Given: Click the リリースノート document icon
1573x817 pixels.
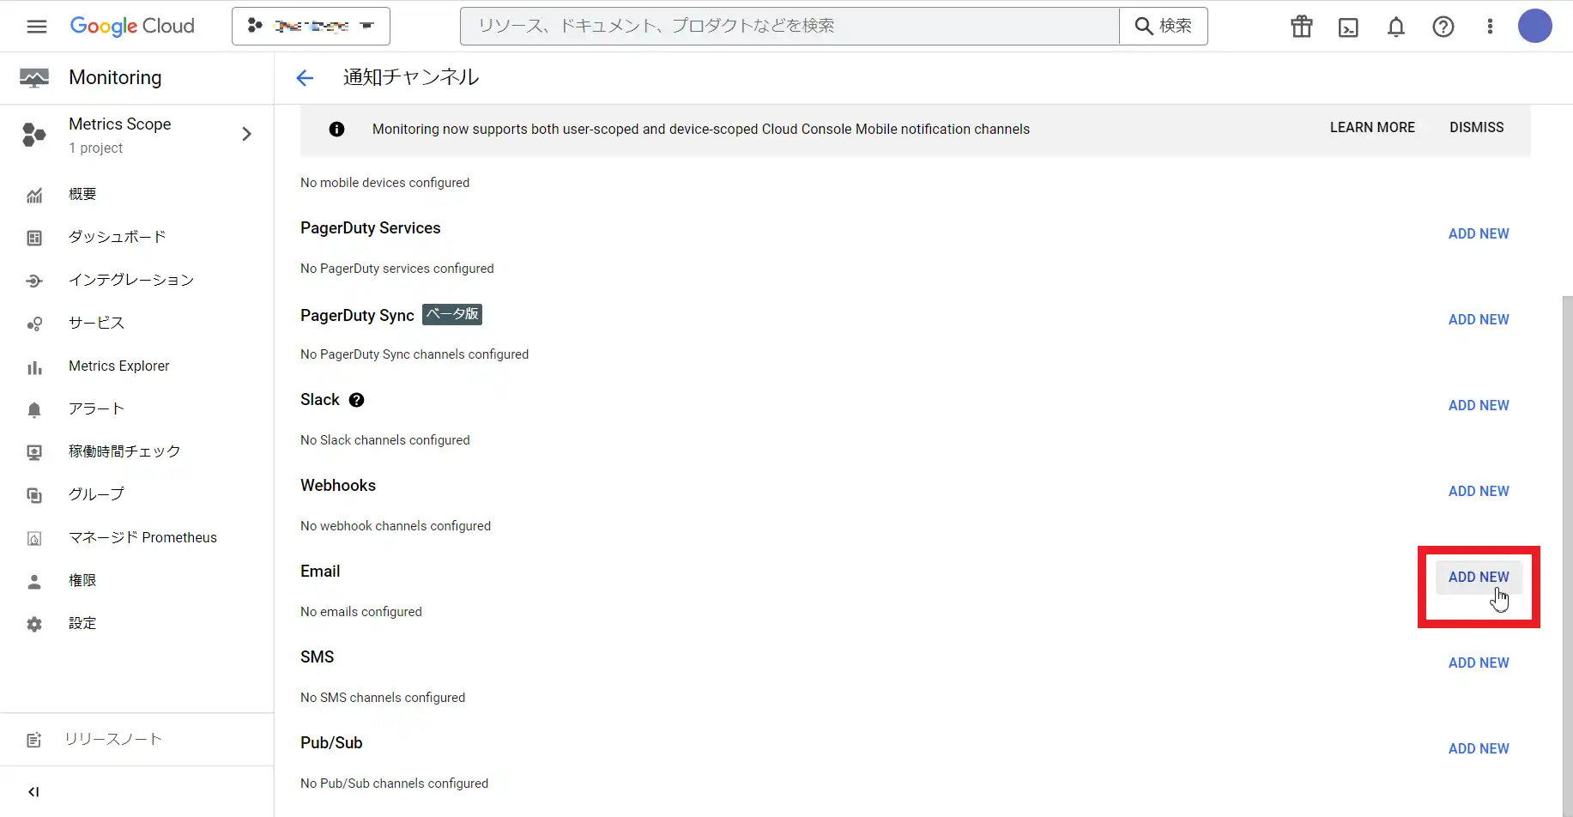Looking at the screenshot, I should tap(34, 740).
